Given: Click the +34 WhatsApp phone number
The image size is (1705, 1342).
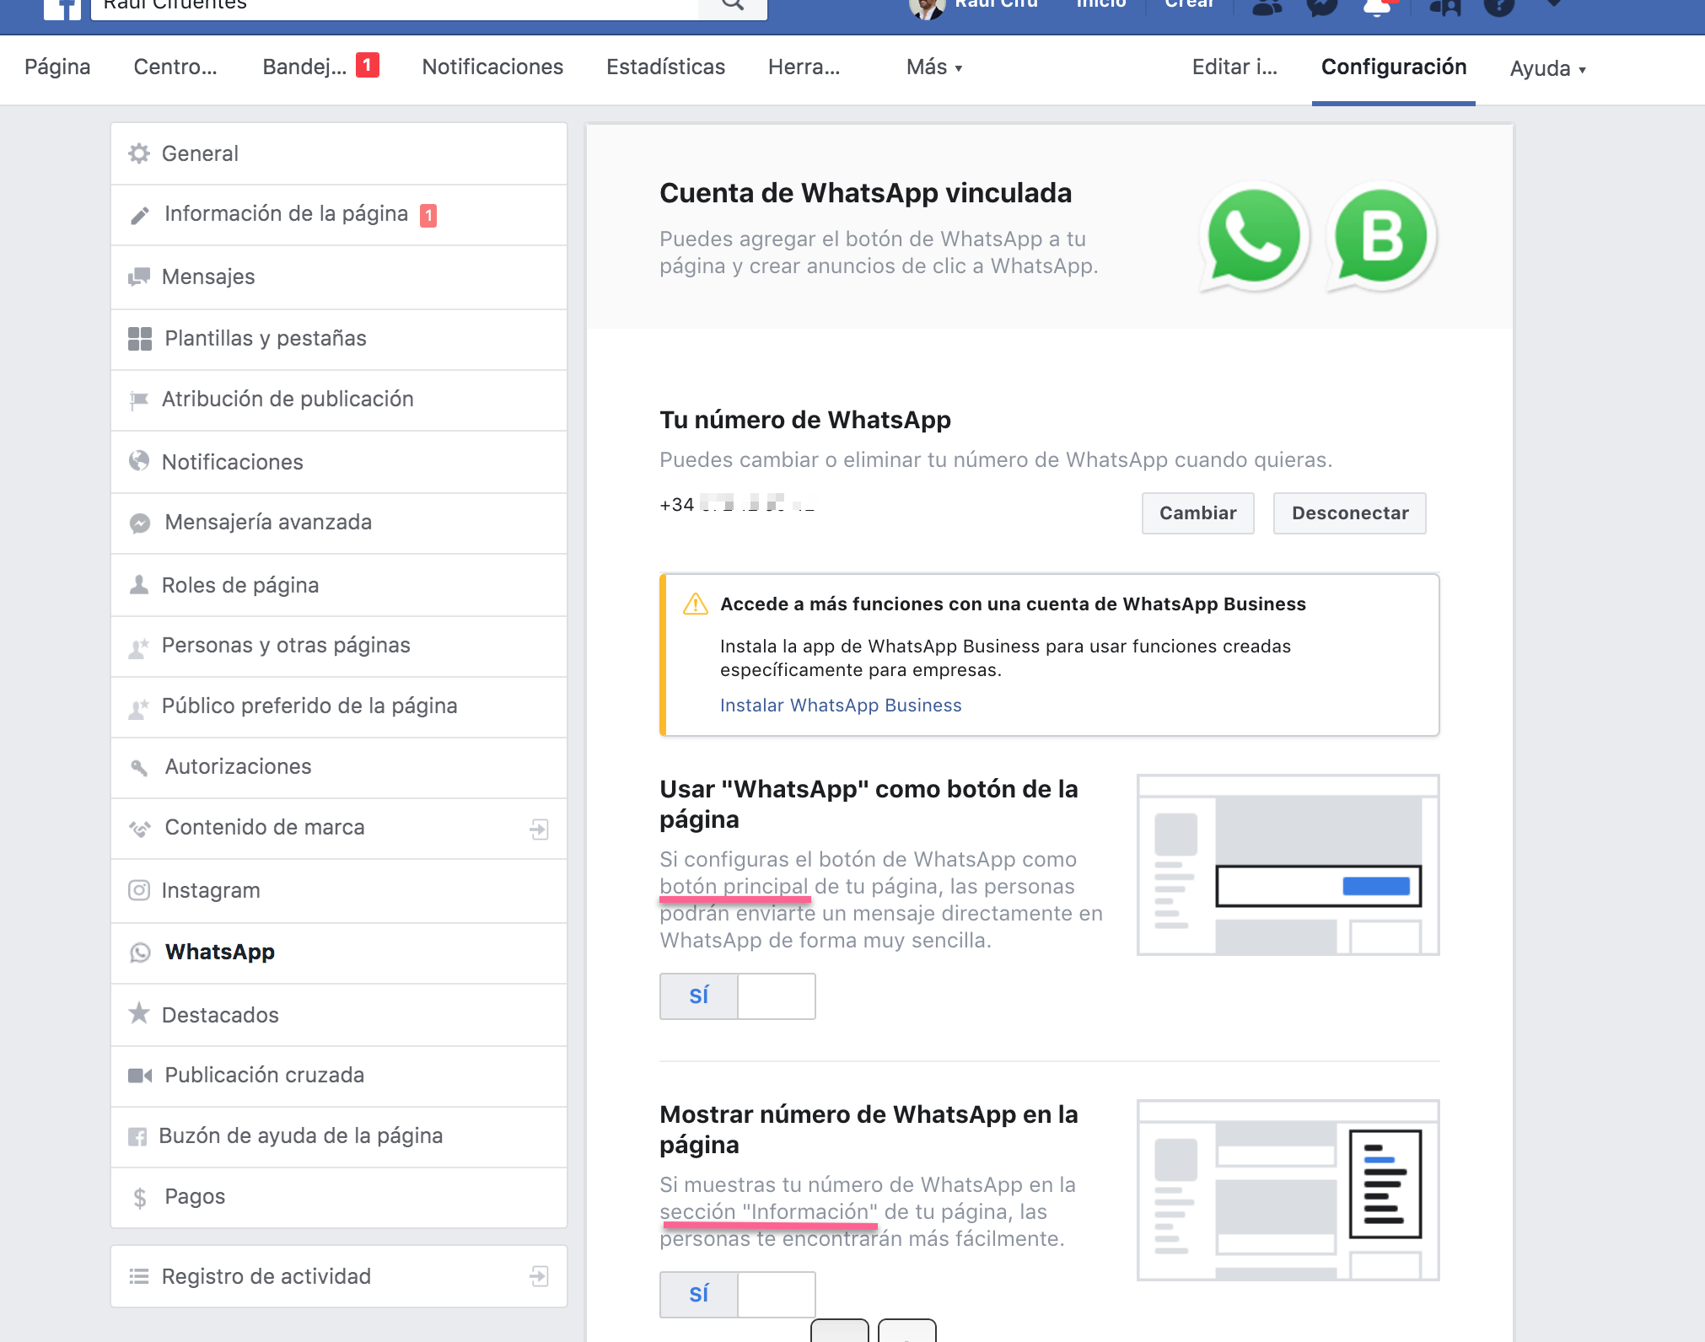Looking at the screenshot, I should 736,504.
